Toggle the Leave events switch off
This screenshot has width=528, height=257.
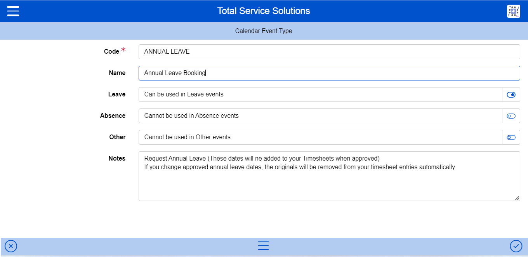point(511,94)
